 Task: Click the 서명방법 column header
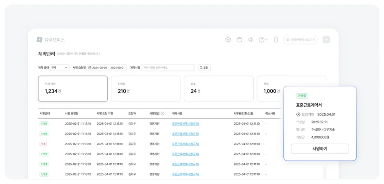[x=154, y=114]
